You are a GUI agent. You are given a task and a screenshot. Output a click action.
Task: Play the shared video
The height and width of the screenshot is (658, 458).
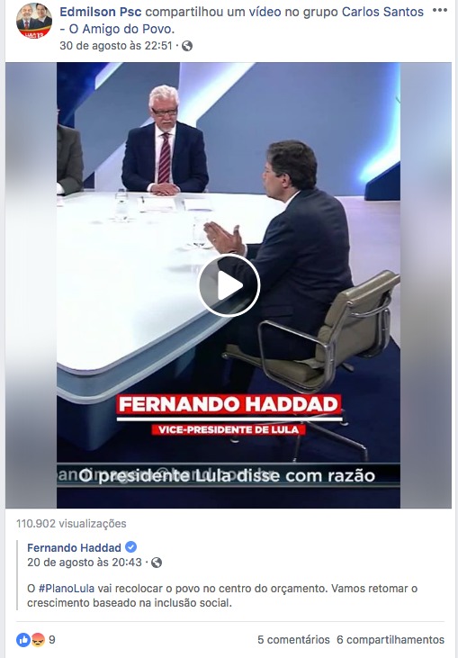tap(229, 285)
